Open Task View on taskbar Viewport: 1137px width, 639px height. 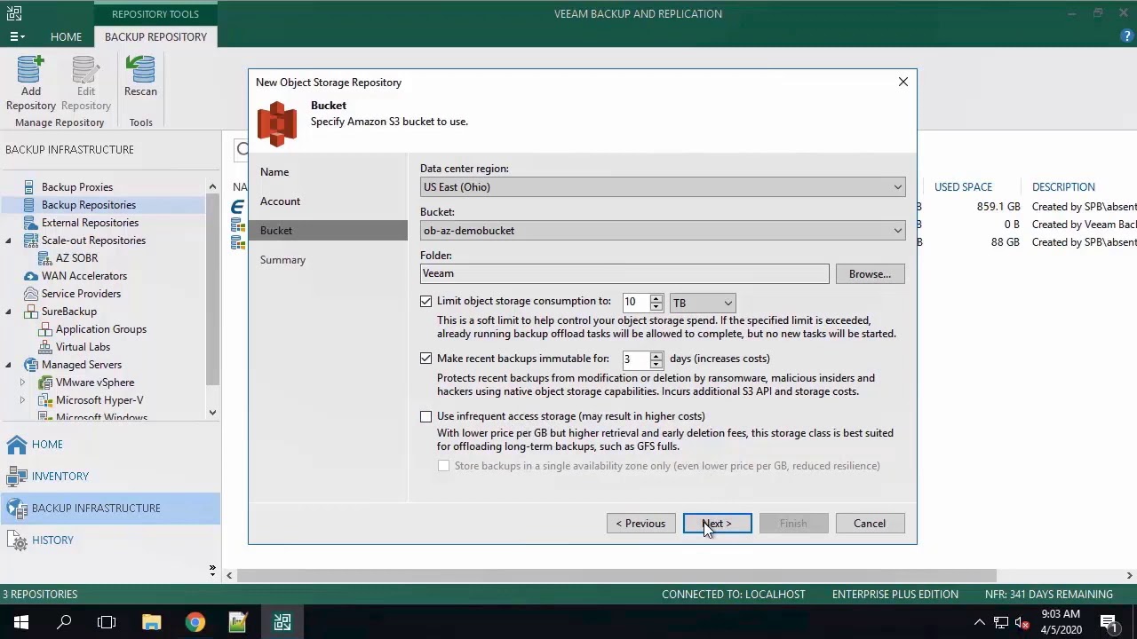[x=107, y=622]
